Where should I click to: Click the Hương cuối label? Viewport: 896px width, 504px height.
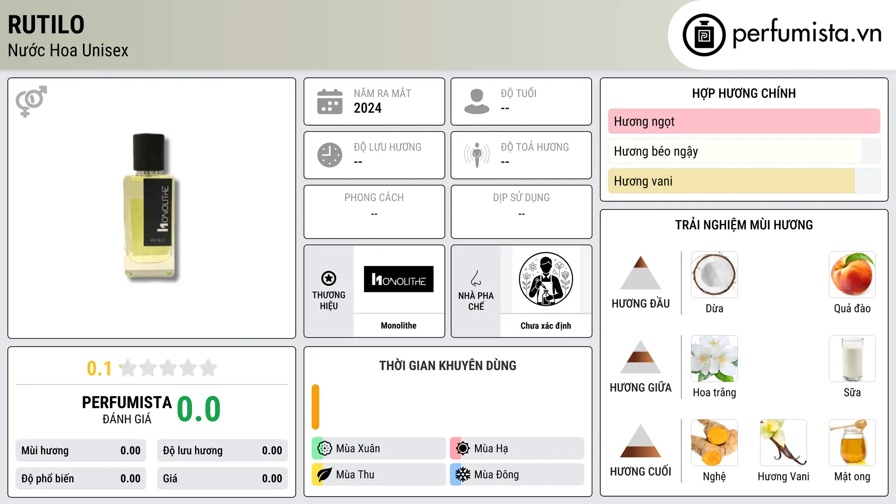coord(640,472)
